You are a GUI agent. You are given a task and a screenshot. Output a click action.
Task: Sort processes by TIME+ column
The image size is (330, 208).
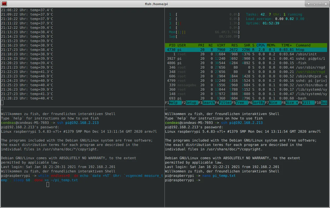pyautogui.click(x=287, y=45)
